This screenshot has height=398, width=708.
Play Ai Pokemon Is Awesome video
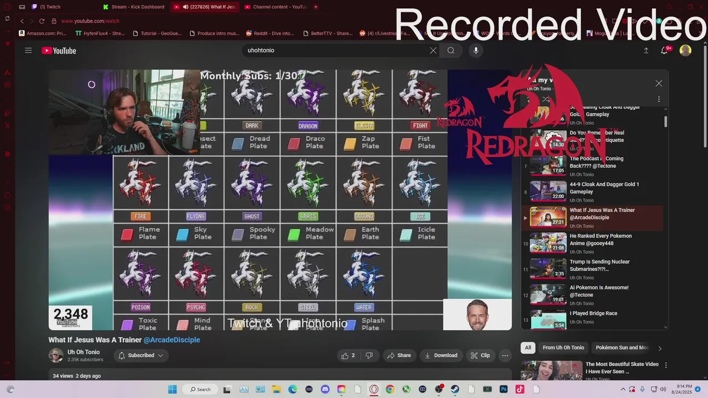(593, 295)
